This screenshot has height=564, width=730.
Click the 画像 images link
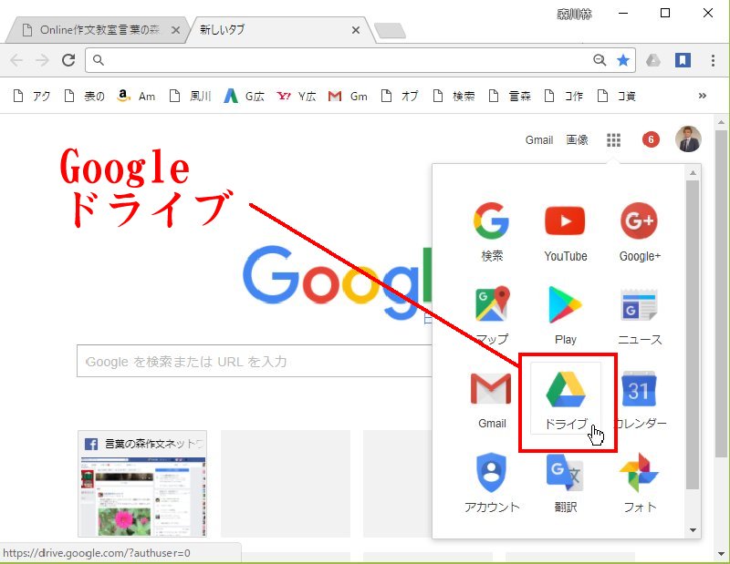pyautogui.click(x=577, y=140)
